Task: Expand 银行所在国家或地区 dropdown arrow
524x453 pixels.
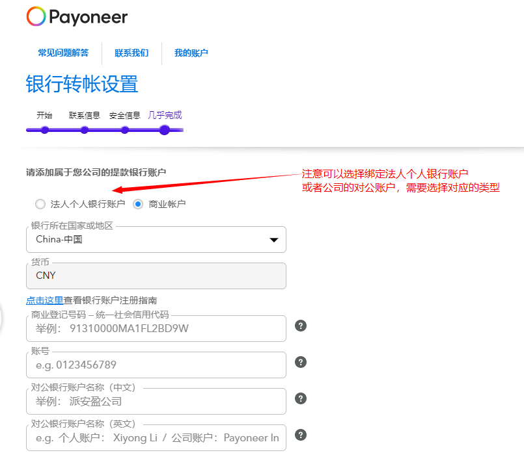Action: [x=274, y=240]
